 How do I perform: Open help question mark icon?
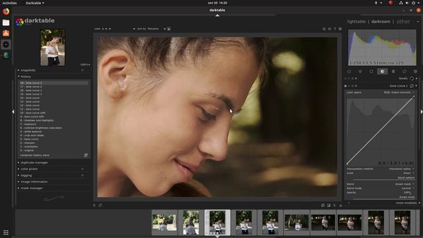point(335,29)
